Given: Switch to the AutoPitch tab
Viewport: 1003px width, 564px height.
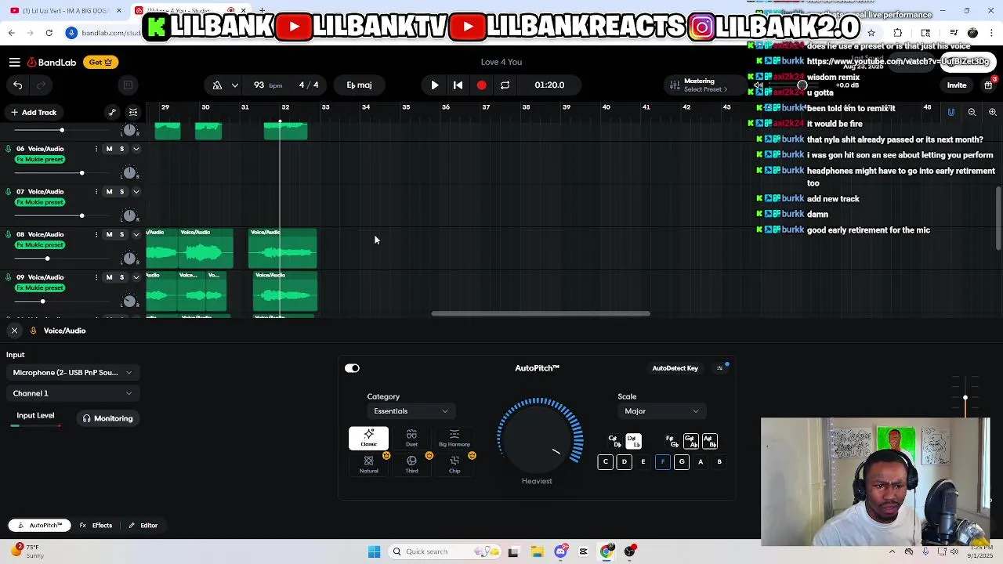Looking at the screenshot, I should 40,526.
